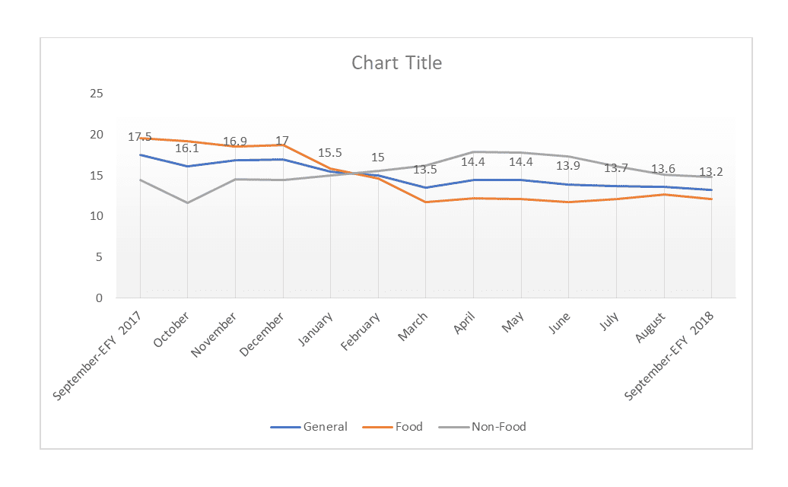Click the September-EFY 2017 axis label
The image size is (788, 487).
(x=103, y=354)
